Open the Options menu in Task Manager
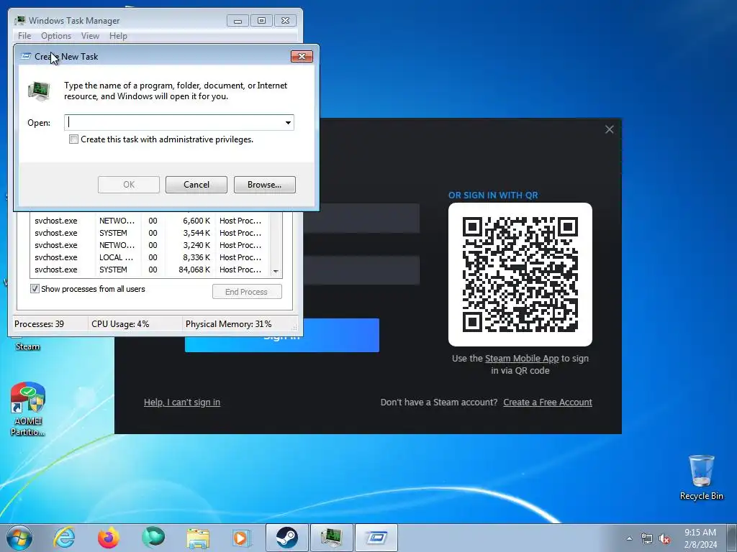Viewport: 737px width, 552px height. [56, 36]
